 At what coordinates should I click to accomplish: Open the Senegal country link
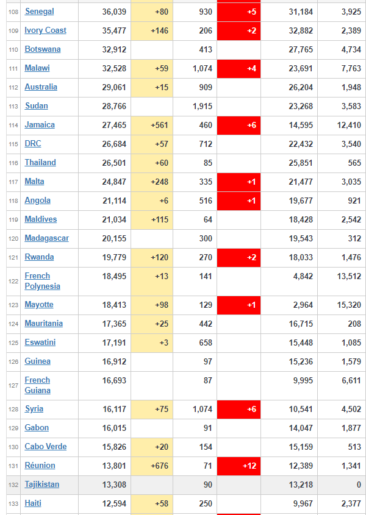coord(39,12)
